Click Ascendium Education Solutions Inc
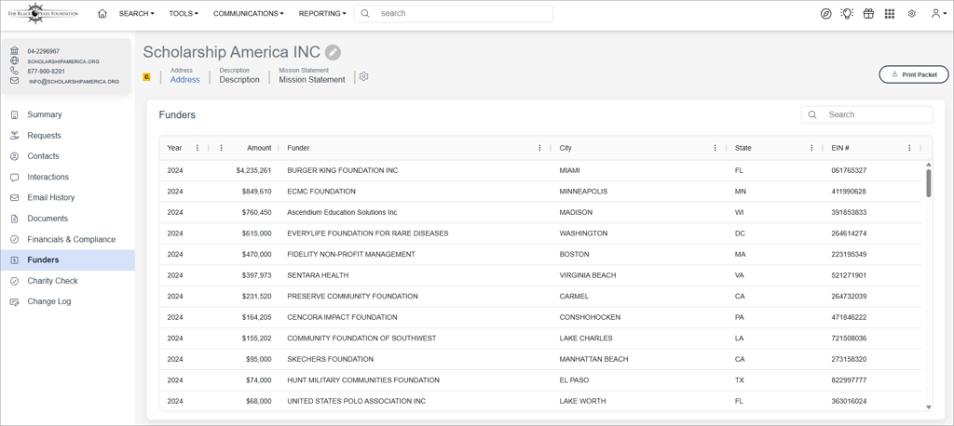 [342, 213]
